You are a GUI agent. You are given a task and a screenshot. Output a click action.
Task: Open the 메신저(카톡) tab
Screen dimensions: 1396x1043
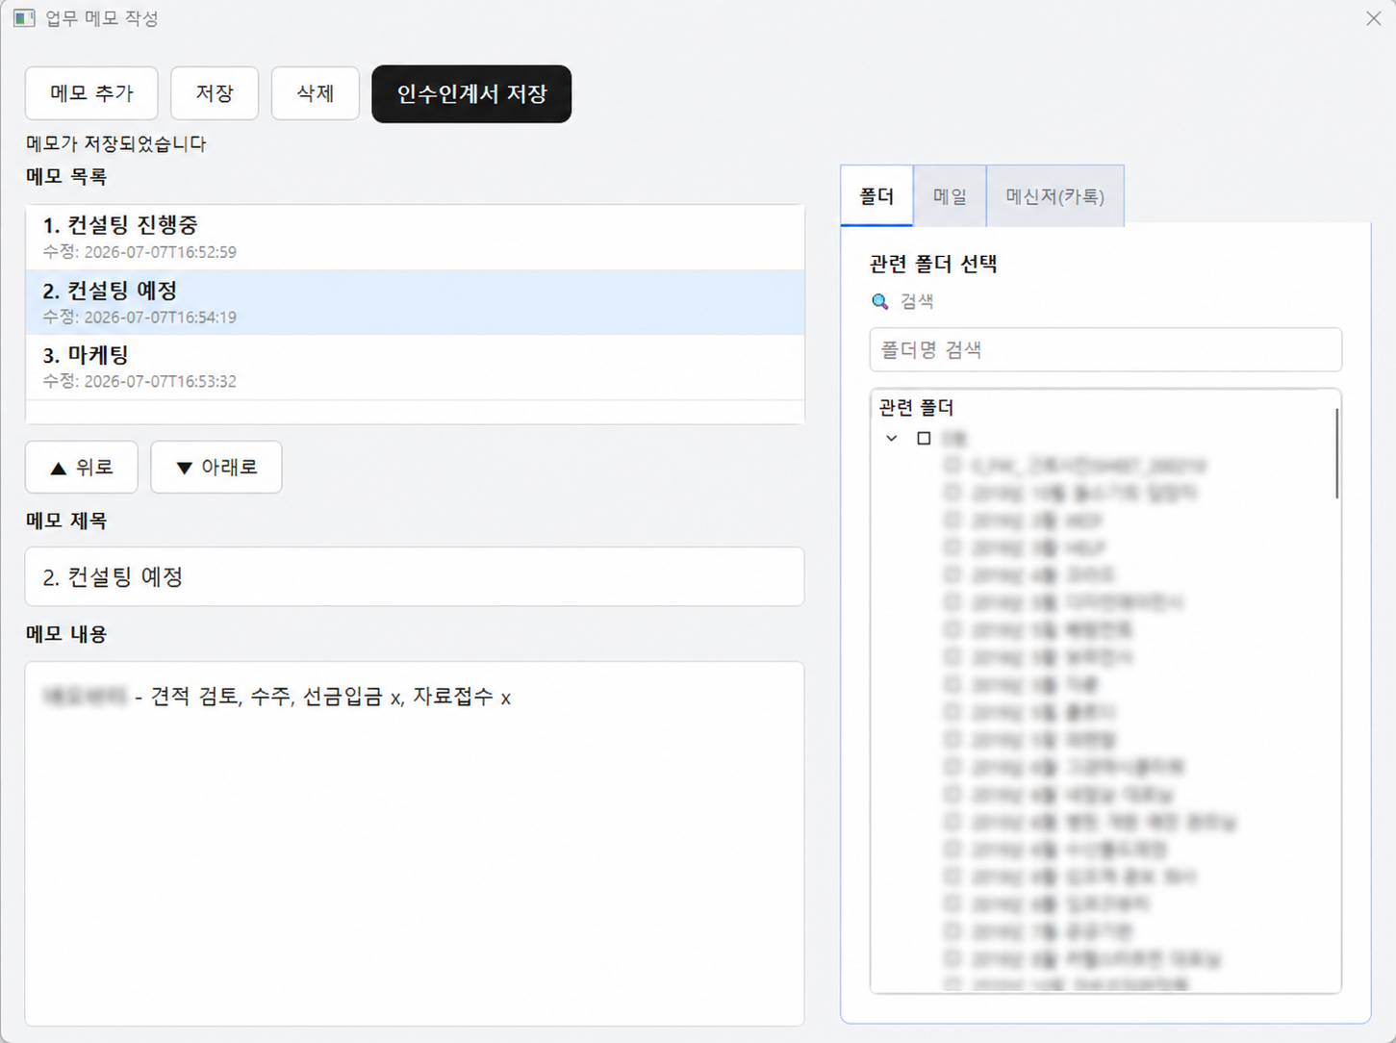tap(1055, 196)
